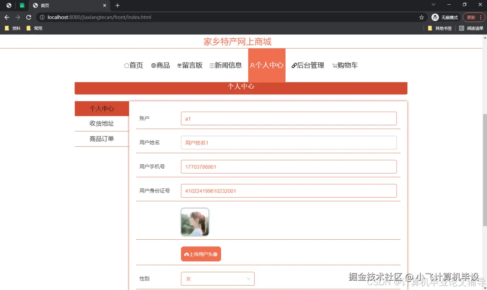
Task: Click the person icon on 个人中心 nav item
Action: tap(253, 65)
